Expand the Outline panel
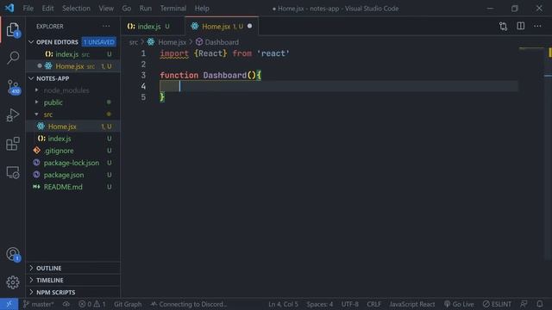552x310 pixels. coord(73,268)
